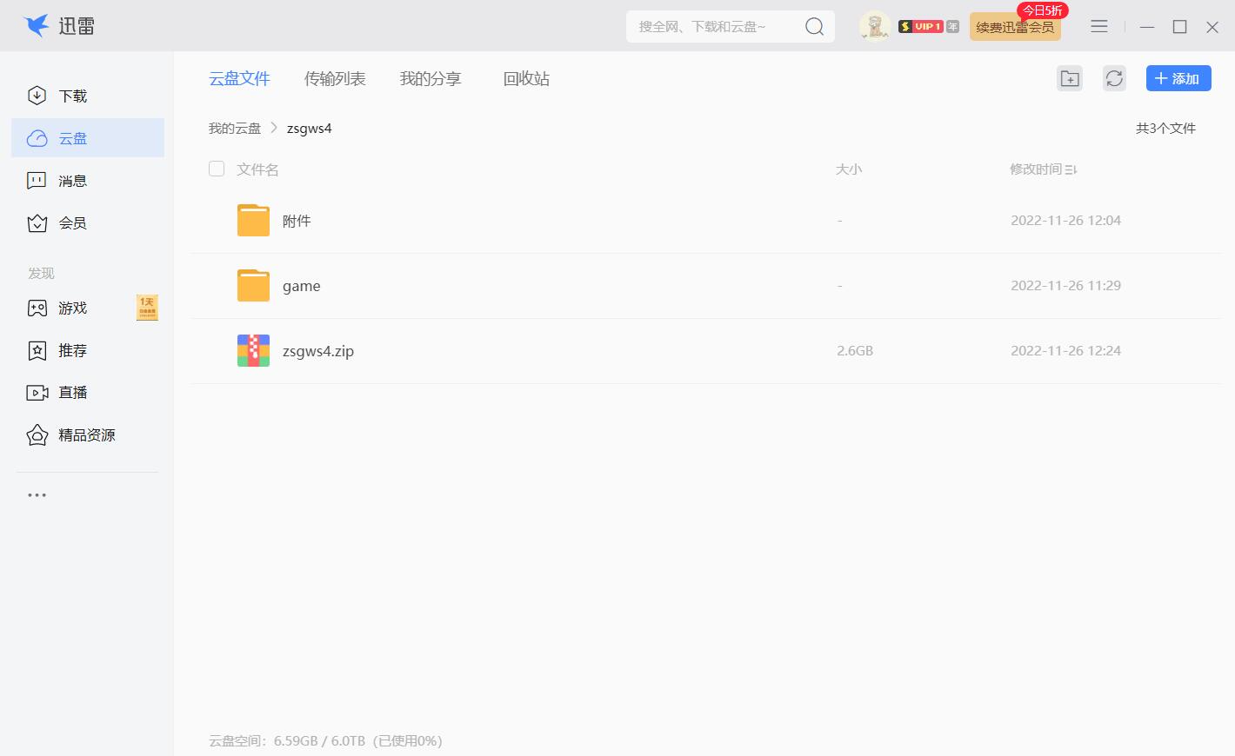Image resolution: width=1235 pixels, height=756 pixels.
Task: Click the search magnifier icon
Action: [x=814, y=27]
